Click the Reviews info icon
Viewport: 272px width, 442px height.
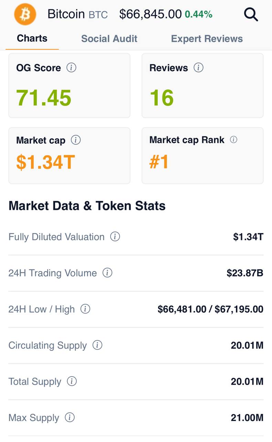198,67
